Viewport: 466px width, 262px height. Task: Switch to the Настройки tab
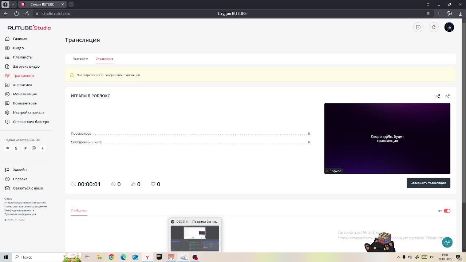pyautogui.click(x=80, y=59)
